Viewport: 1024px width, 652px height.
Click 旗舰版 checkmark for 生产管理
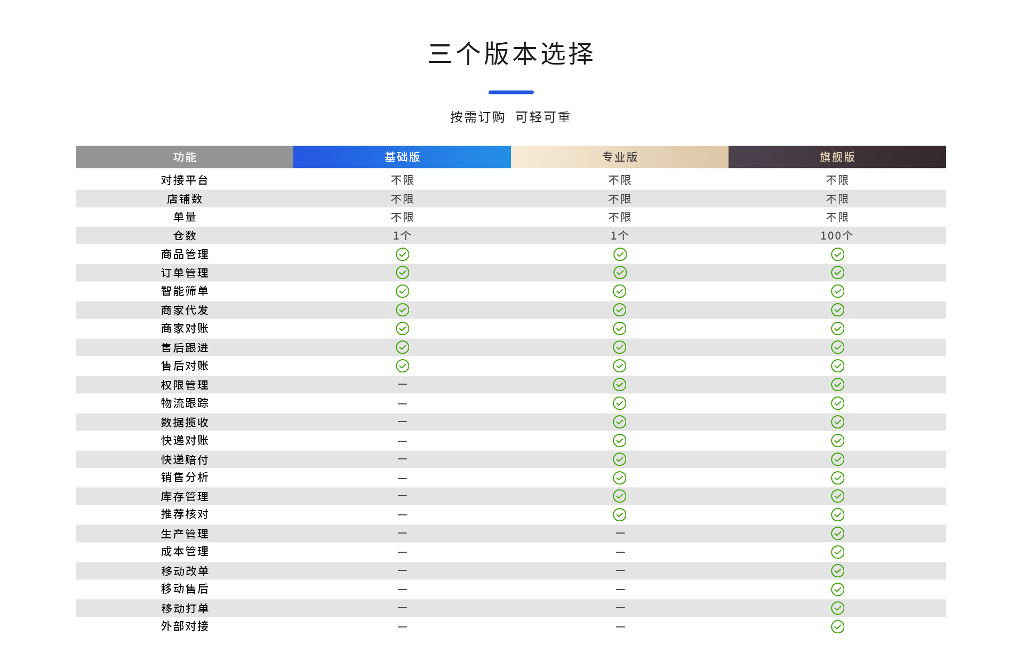click(837, 534)
